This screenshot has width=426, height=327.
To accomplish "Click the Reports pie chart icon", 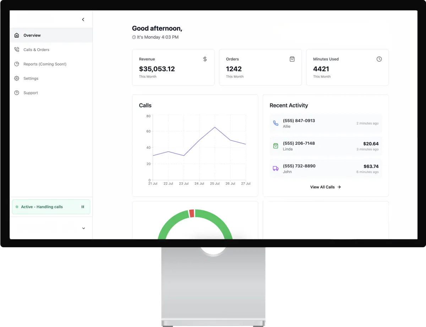I will coord(16,64).
